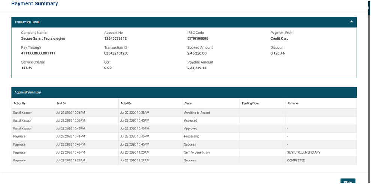Click the Booked Amount label
Screen dimensions: 371x184
tap(200, 47)
